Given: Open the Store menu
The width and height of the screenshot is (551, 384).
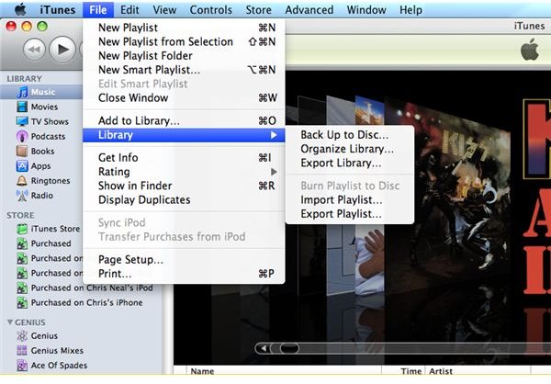Looking at the screenshot, I should coord(258,10).
